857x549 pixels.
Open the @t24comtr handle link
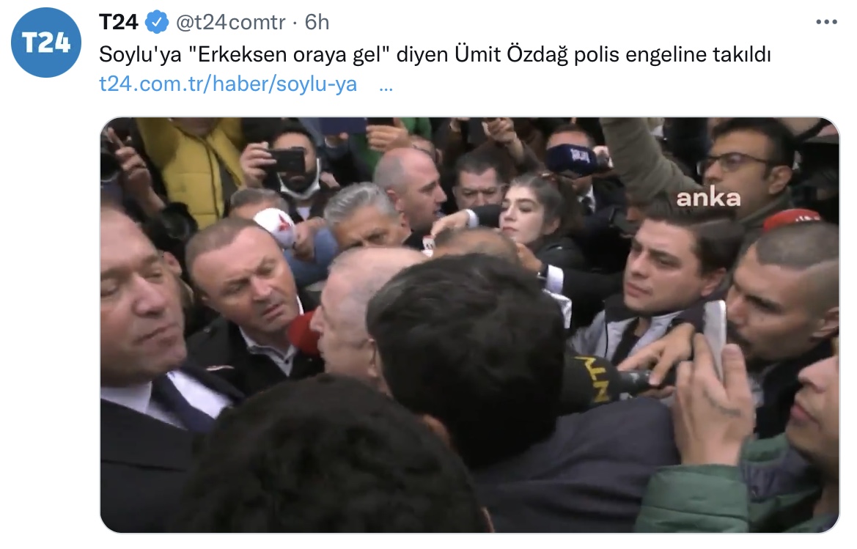(231, 23)
